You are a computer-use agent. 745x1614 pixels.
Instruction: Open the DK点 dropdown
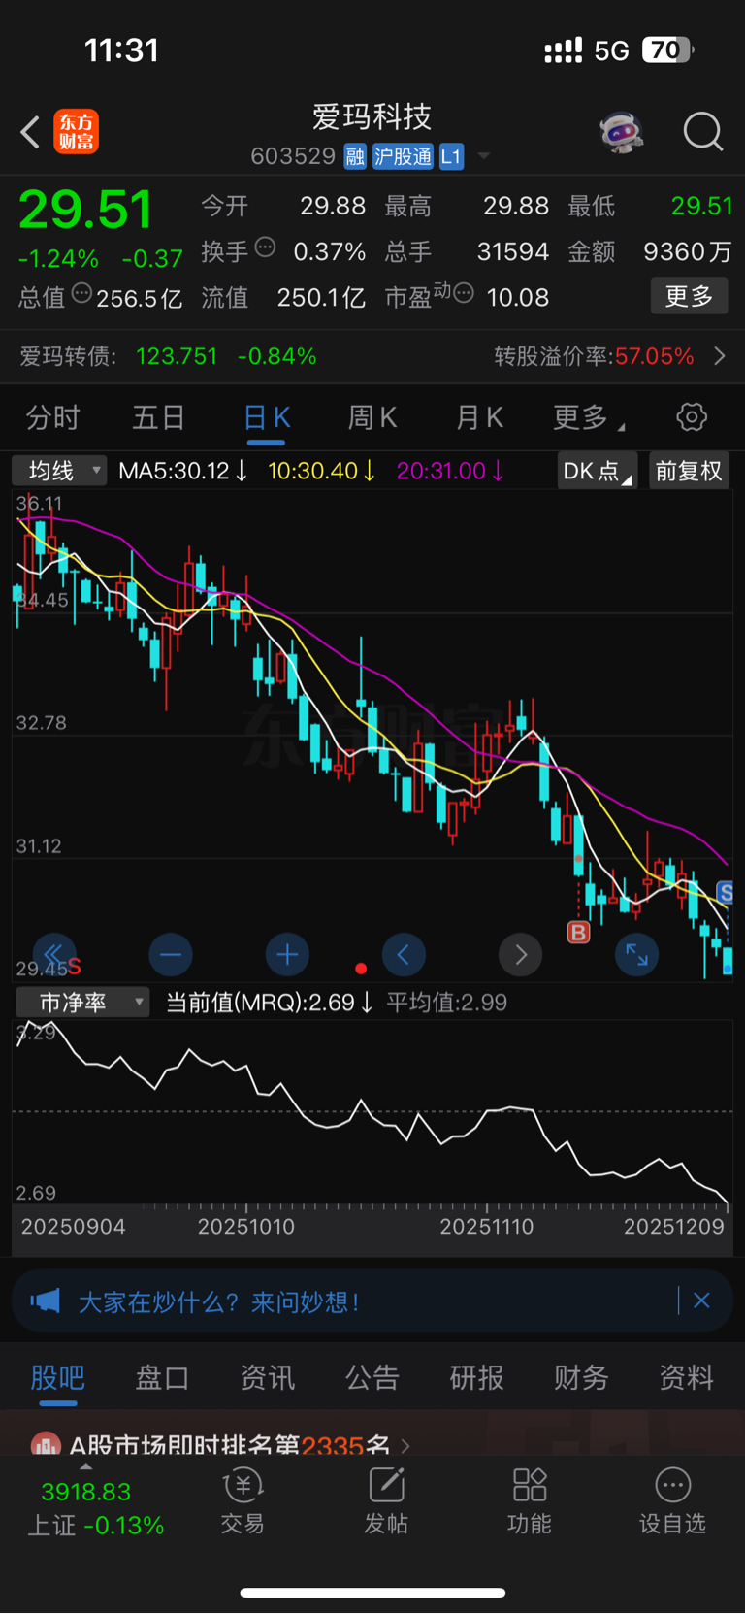597,471
